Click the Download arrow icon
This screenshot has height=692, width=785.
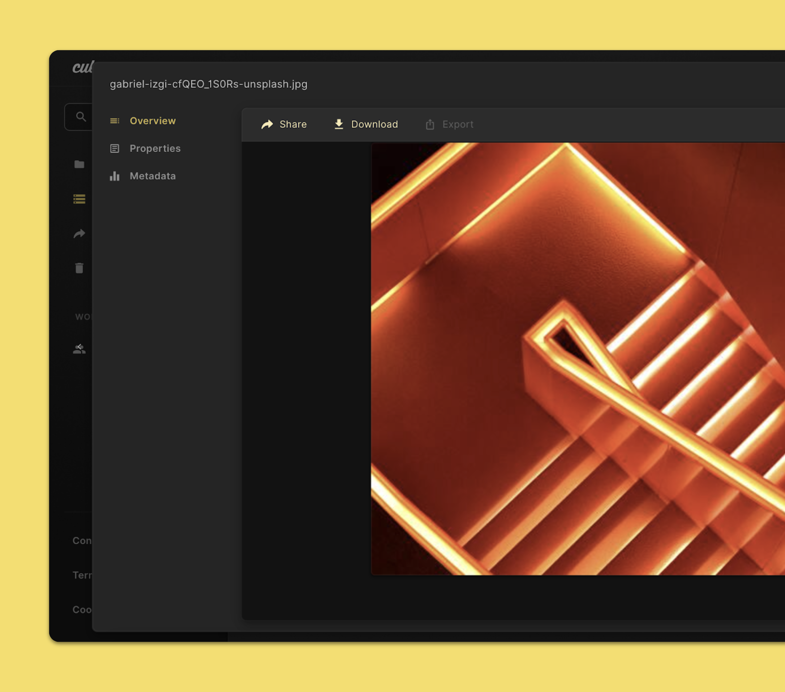339,124
